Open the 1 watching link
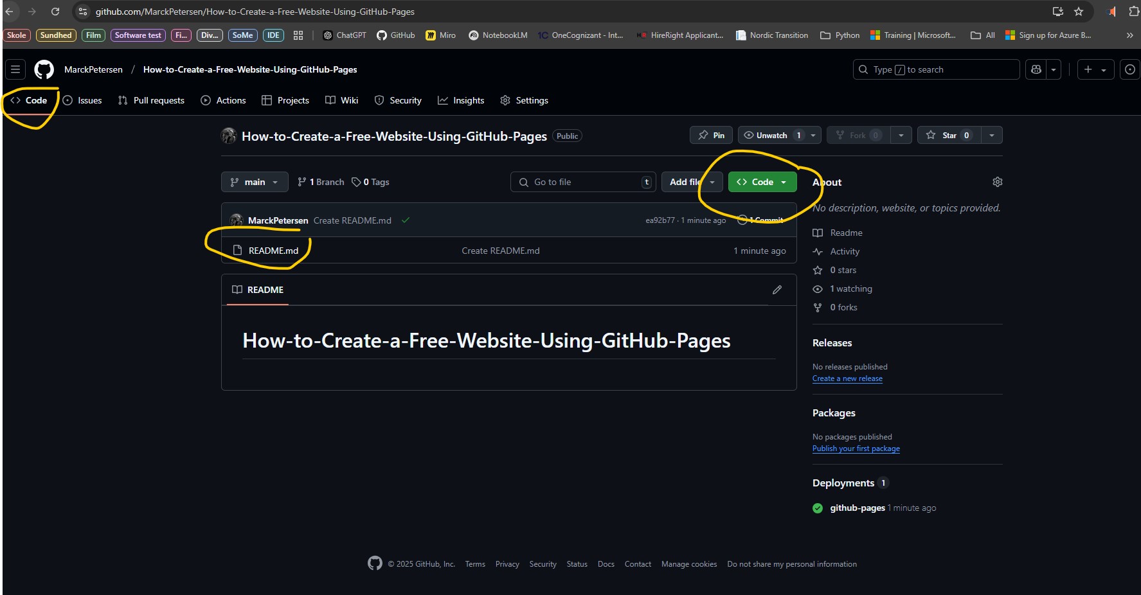This screenshot has height=595, width=1141. click(843, 289)
